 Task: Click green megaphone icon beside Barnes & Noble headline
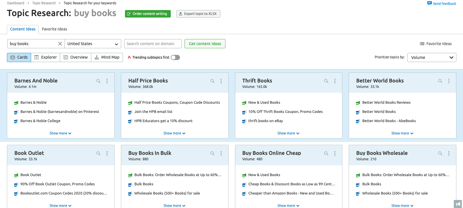[16, 103]
